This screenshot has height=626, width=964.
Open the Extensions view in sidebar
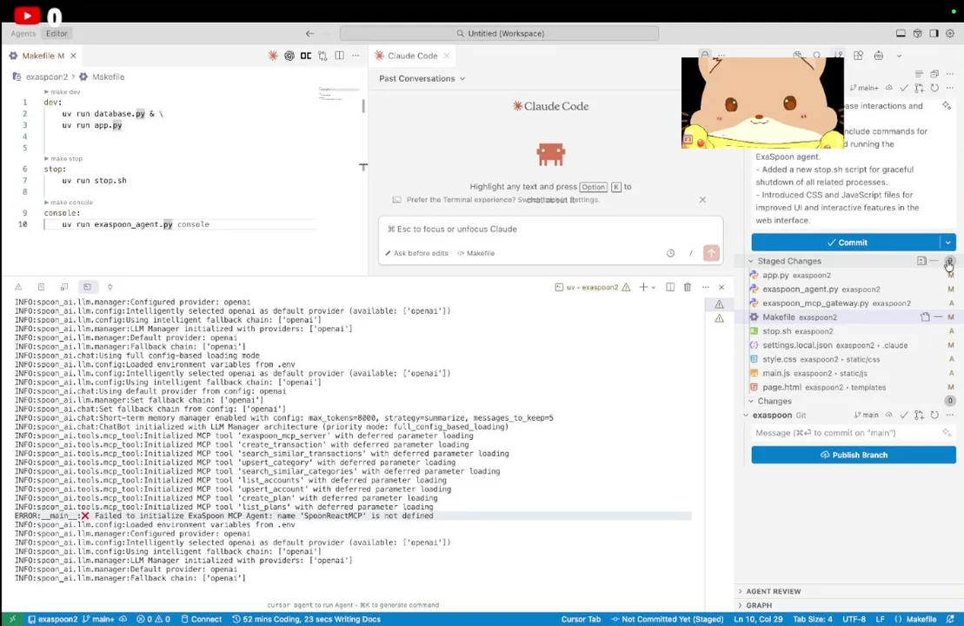point(859,56)
